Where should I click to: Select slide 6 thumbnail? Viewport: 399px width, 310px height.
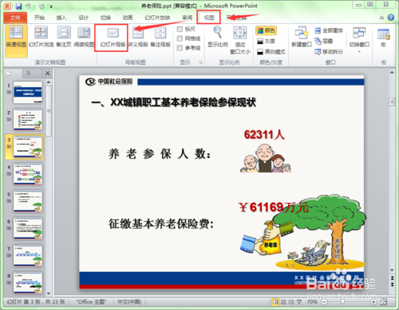coord(28,229)
